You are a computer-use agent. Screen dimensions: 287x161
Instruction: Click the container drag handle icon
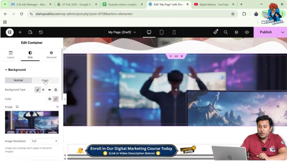pos(176,56)
